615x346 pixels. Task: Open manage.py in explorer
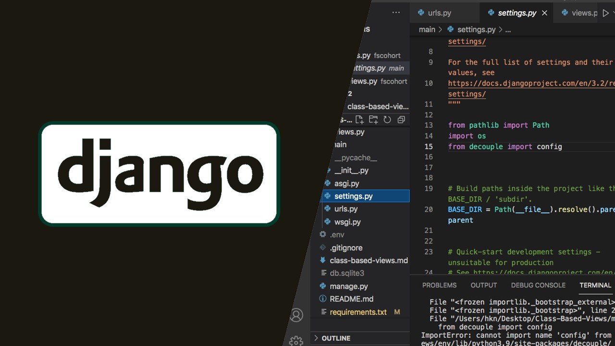pyautogui.click(x=349, y=286)
